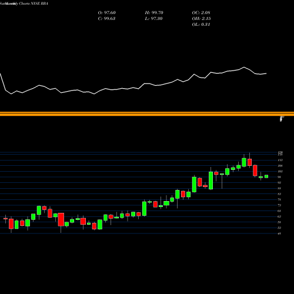The image size is (294, 294).
Task: Click the orange horizontal separator band
Action: pos(147,113)
